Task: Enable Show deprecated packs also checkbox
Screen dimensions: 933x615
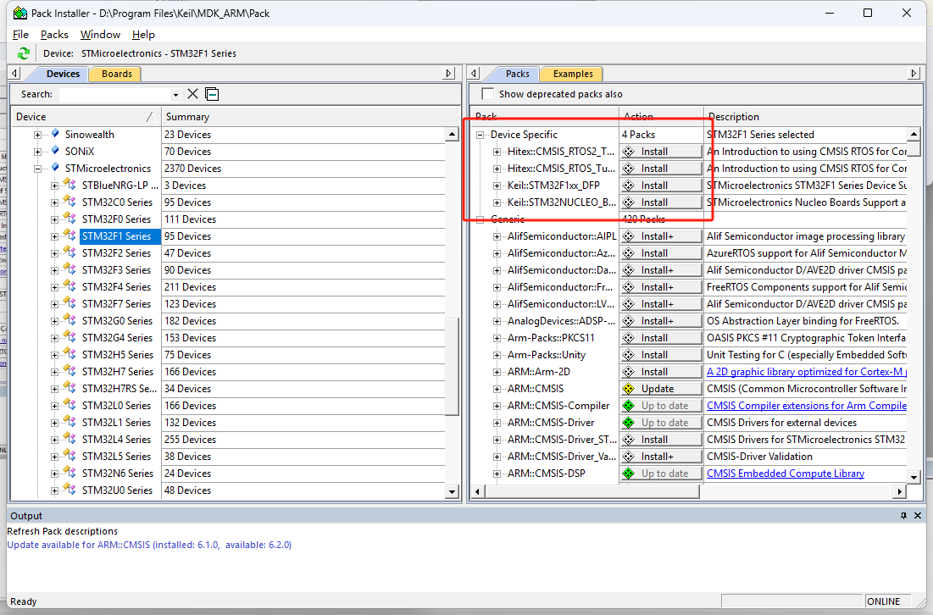Action: coord(488,94)
